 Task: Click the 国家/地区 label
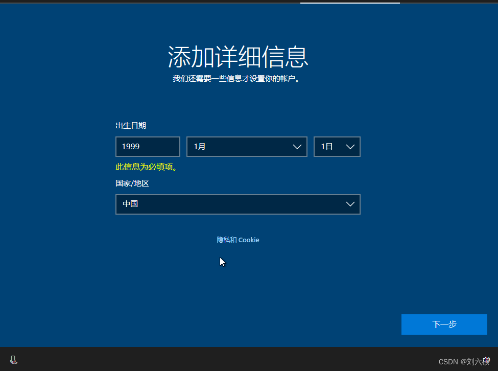pos(132,183)
